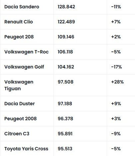Select the 95.513 sales figure
Viewport: 135px width, 156px height.
[x=65, y=149]
